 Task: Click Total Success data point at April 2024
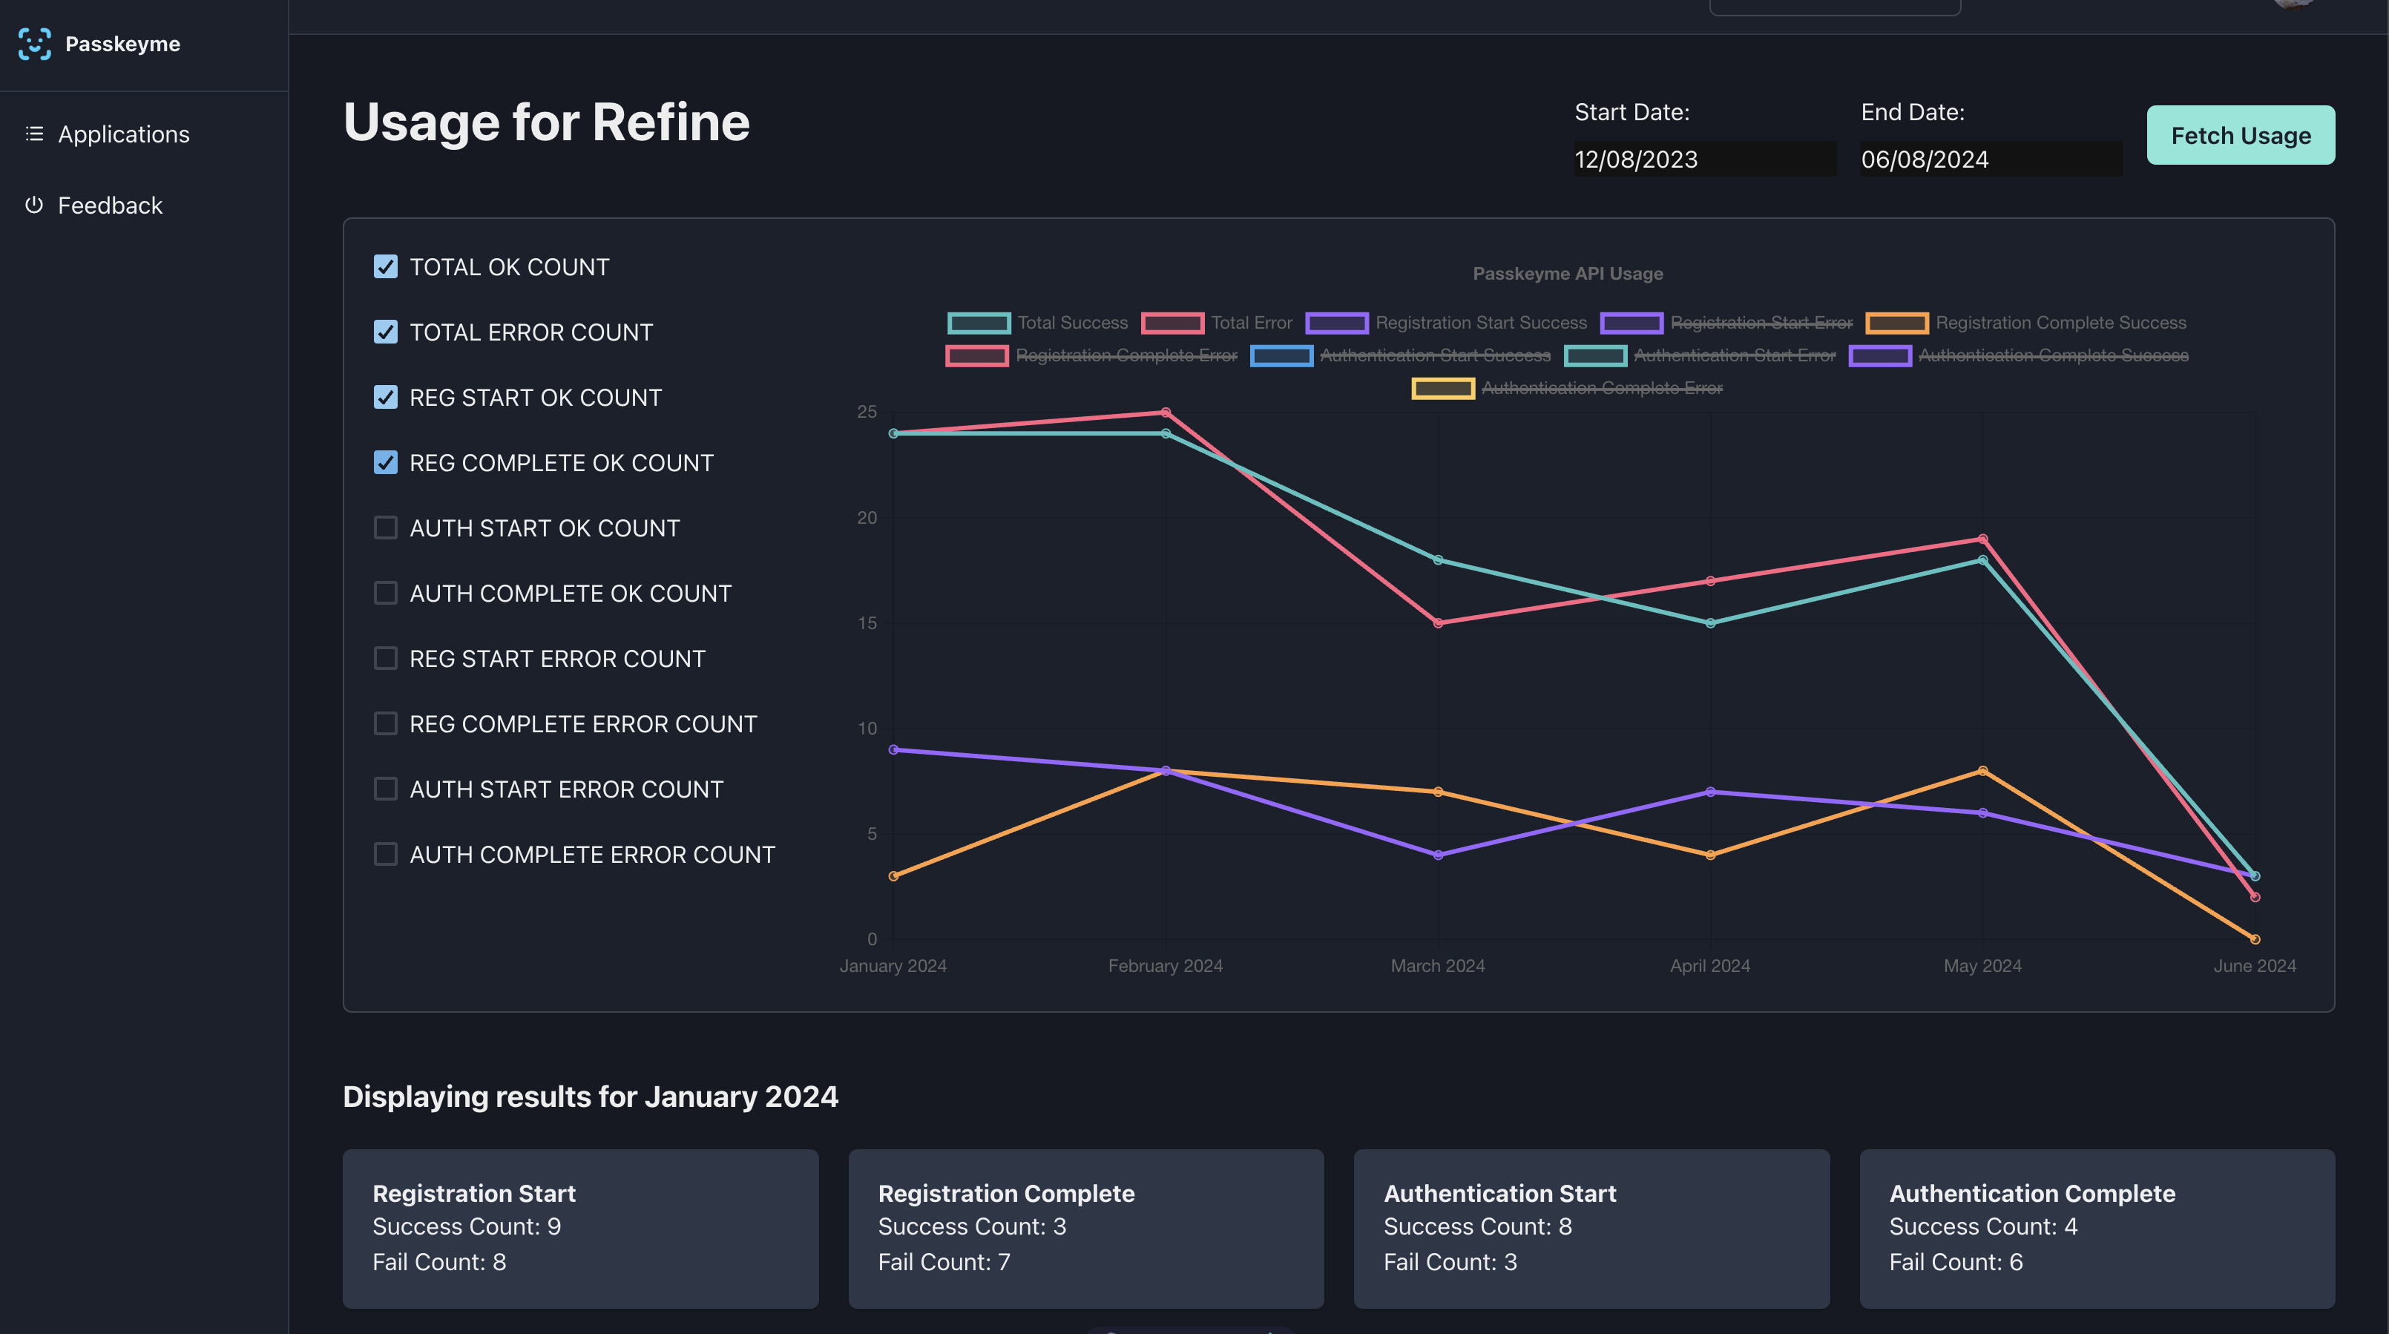tap(1710, 623)
